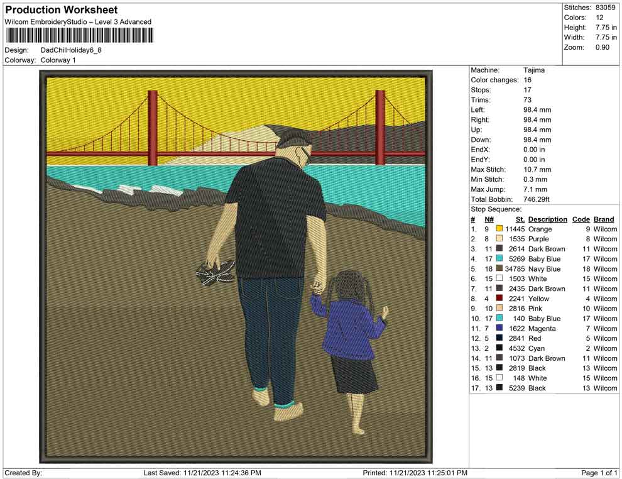Pick the blue swatch beside Magenta

[499, 329]
